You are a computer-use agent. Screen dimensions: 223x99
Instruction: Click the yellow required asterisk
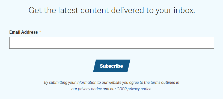[x=40, y=32]
